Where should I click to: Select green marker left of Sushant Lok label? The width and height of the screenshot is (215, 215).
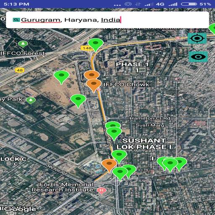(114, 134)
